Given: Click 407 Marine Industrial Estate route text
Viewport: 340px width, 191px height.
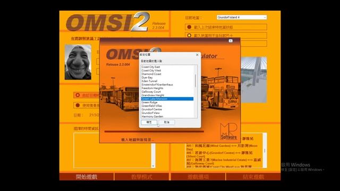Looking at the screenshot, I should tap(224, 161).
